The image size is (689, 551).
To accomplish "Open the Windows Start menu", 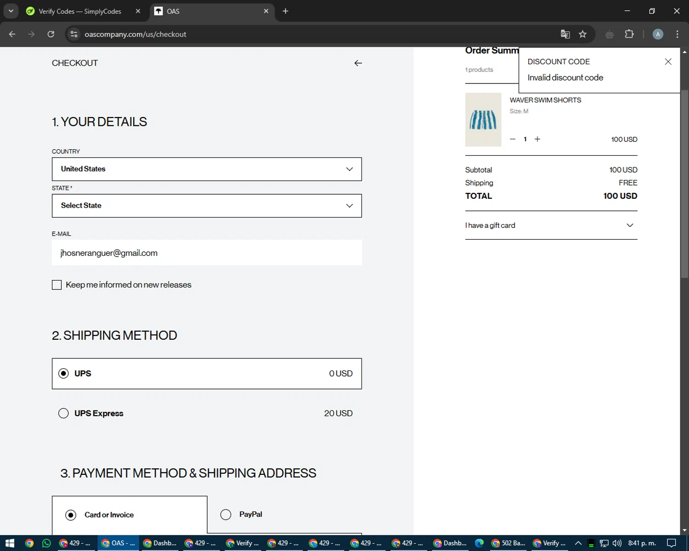I will click(x=10, y=543).
